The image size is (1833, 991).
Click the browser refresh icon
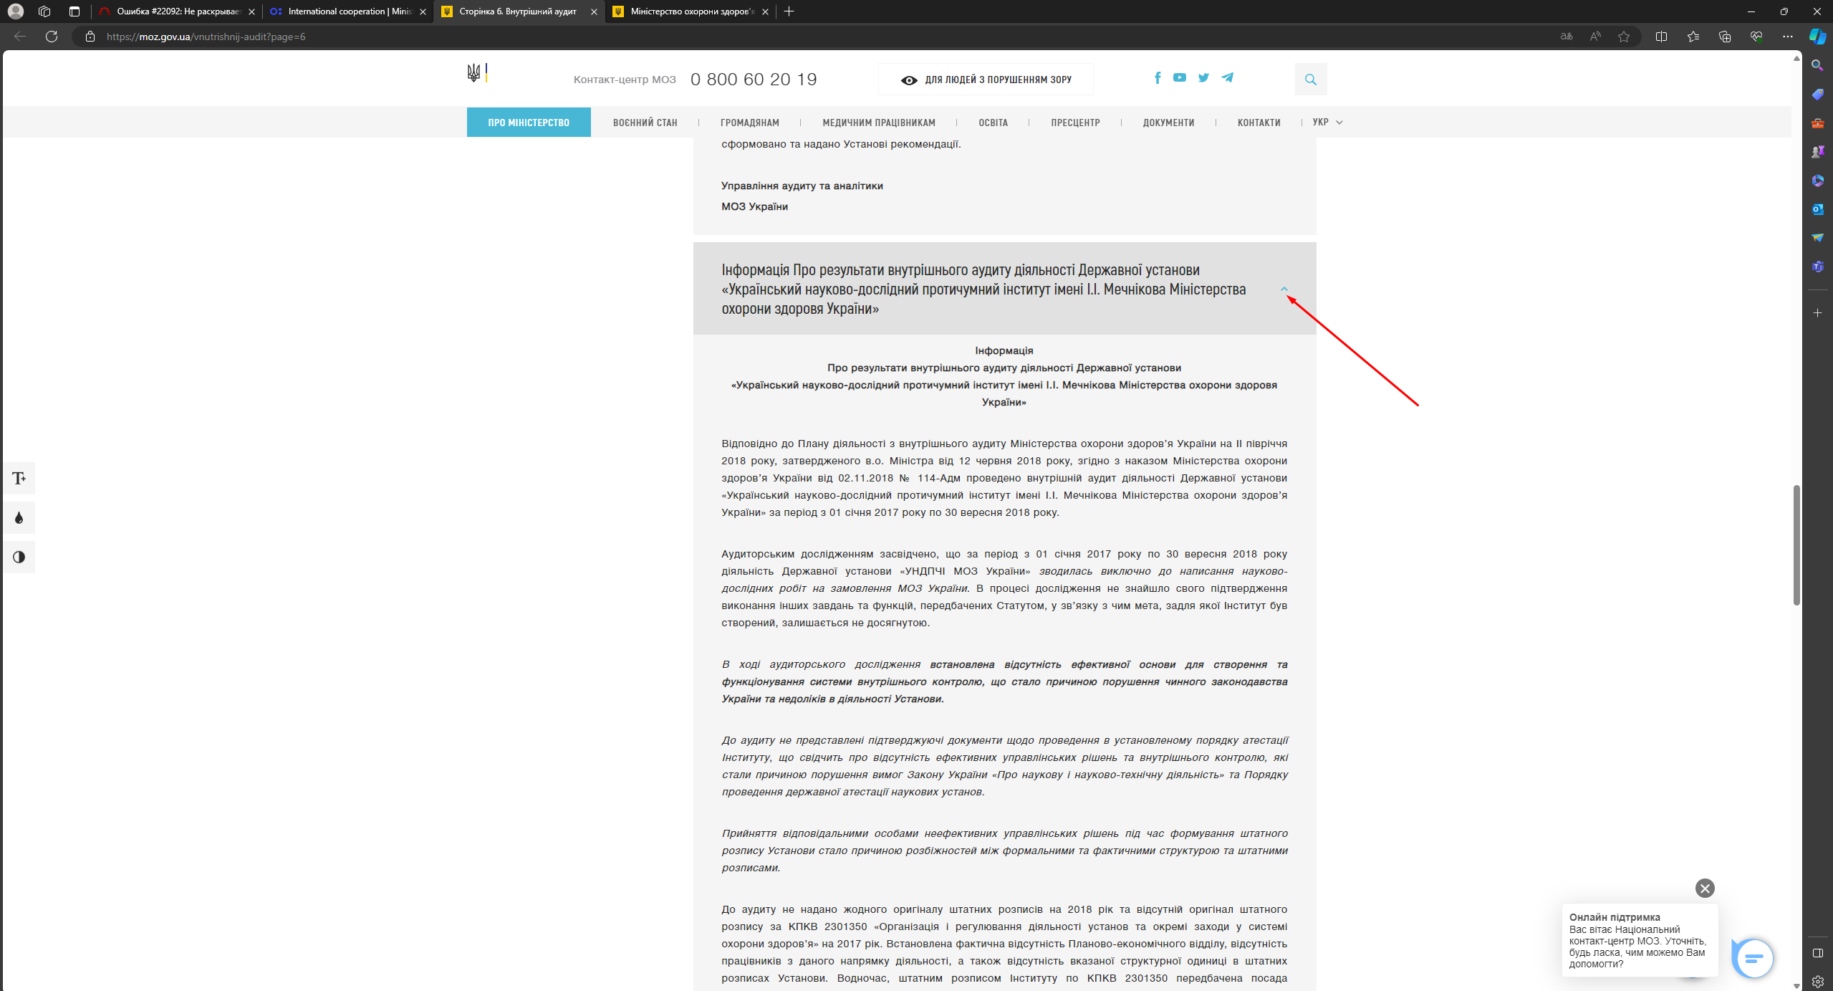coord(52,37)
